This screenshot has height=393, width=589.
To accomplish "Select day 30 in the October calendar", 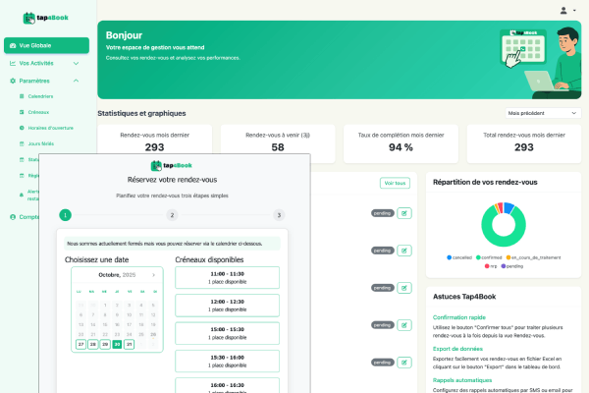I will pyautogui.click(x=117, y=344).
